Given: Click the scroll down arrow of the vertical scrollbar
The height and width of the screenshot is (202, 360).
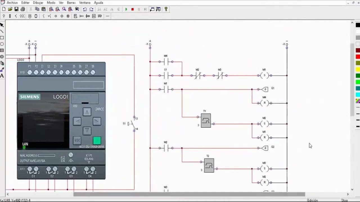Looking at the screenshot, I should click(x=352, y=189).
